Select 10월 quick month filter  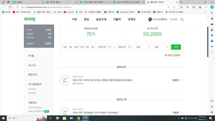(76, 47)
